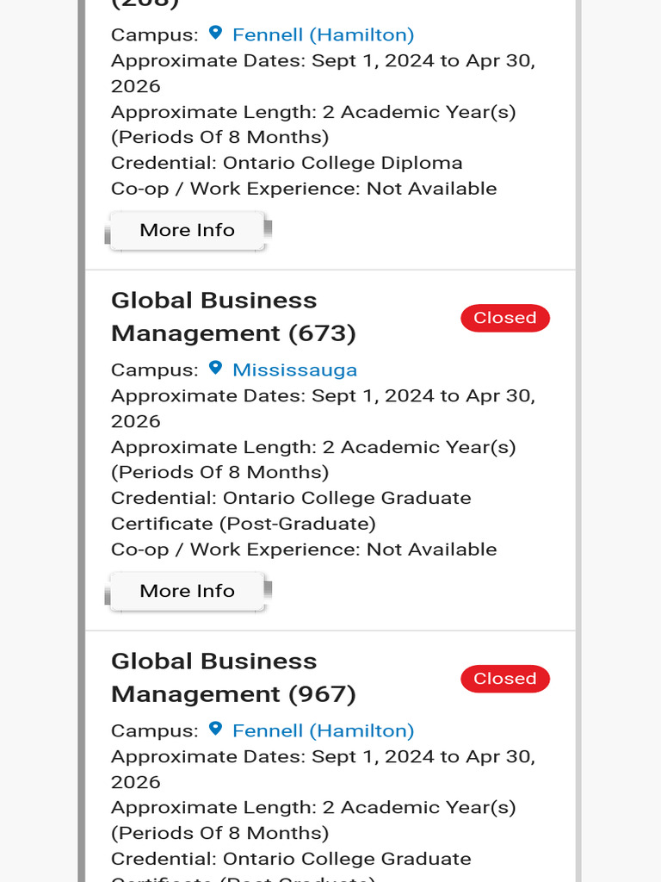Click Co-op / Work Experience line in the first card

tap(304, 189)
